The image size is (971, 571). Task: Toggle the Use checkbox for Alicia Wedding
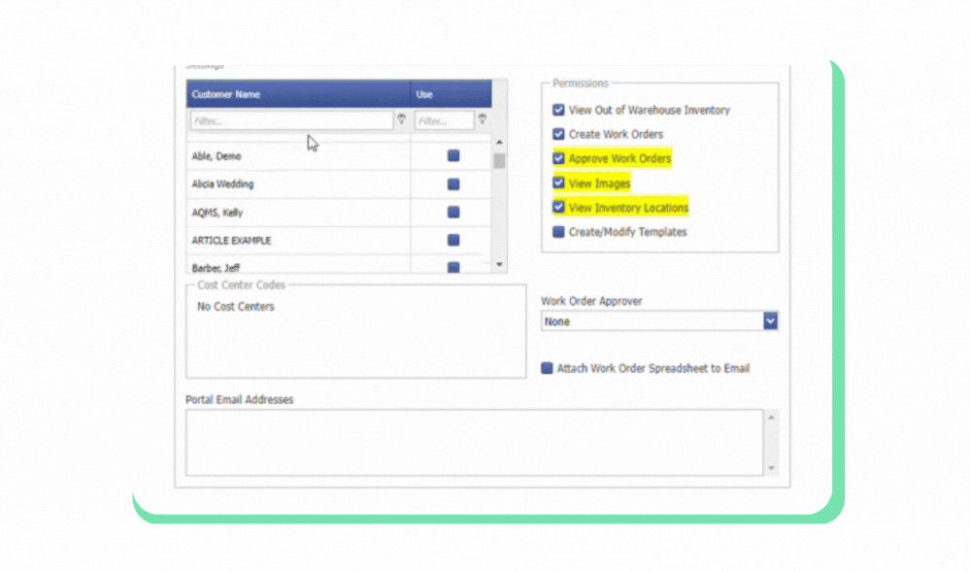click(x=452, y=185)
